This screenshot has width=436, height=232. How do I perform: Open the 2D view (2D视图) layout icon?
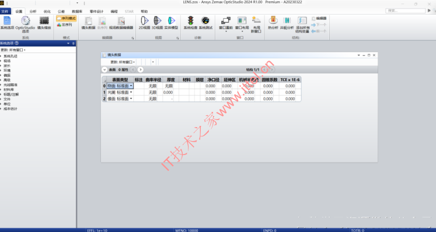click(x=145, y=21)
